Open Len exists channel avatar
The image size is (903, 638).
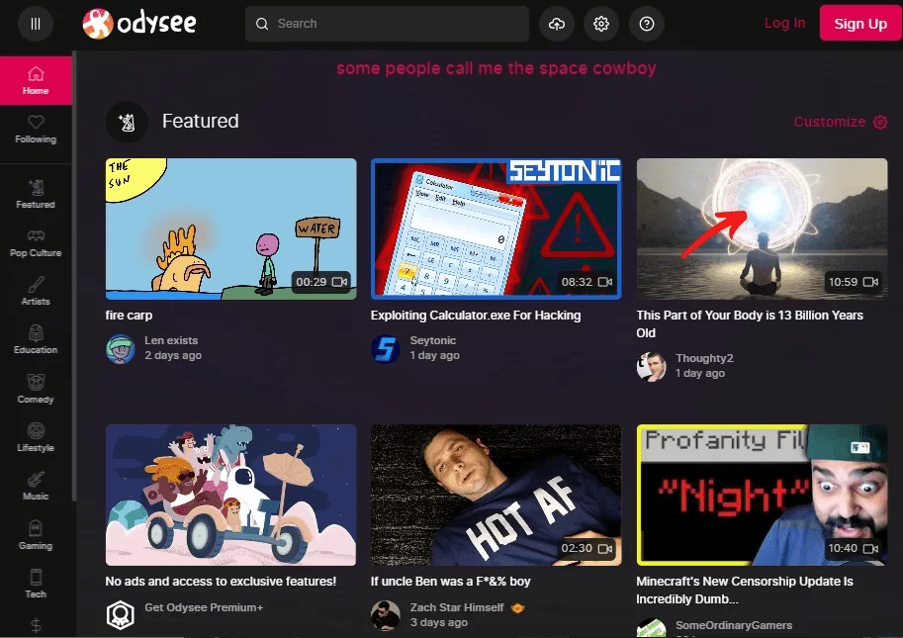(x=121, y=349)
